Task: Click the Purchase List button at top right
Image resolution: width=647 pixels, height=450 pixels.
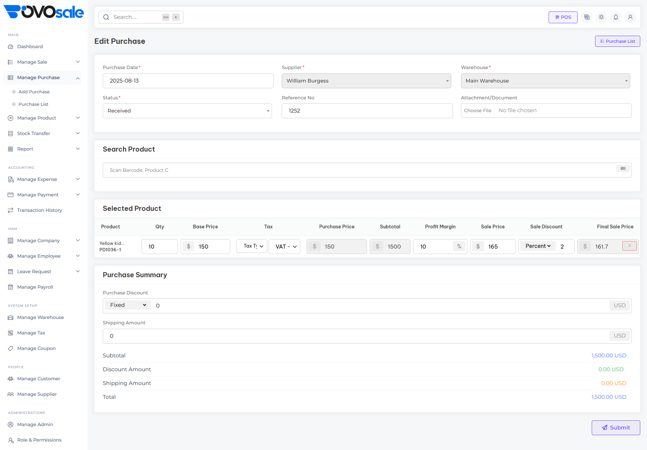Action: click(617, 41)
